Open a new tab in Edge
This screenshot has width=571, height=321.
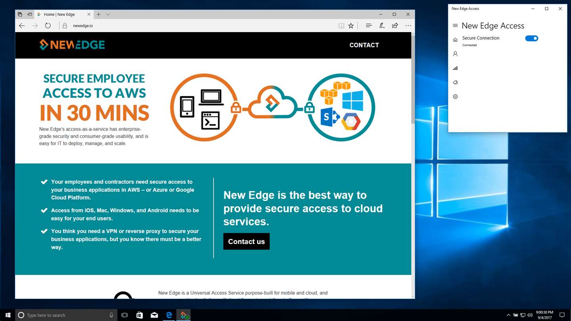[x=99, y=14]
